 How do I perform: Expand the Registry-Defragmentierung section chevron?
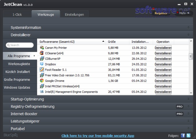point(188,106)
